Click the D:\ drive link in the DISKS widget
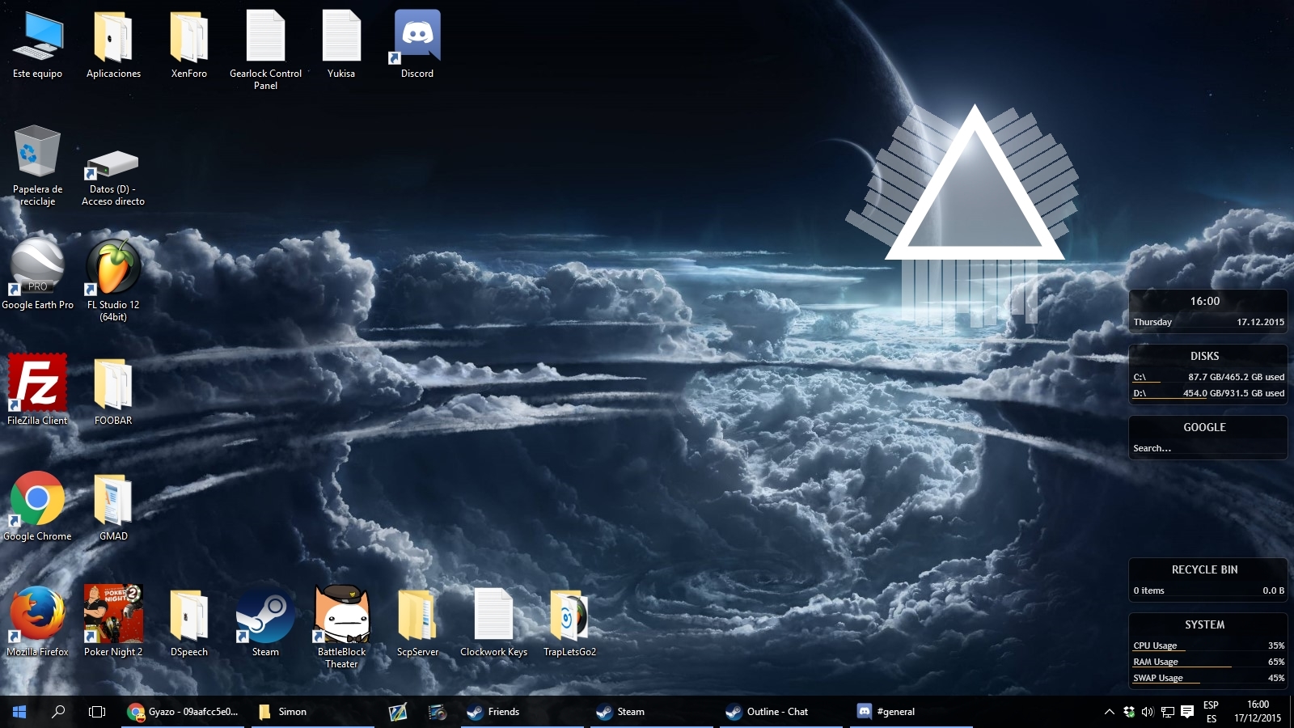This screenshot has width=1294, height=728. (x=1140, y=393)
